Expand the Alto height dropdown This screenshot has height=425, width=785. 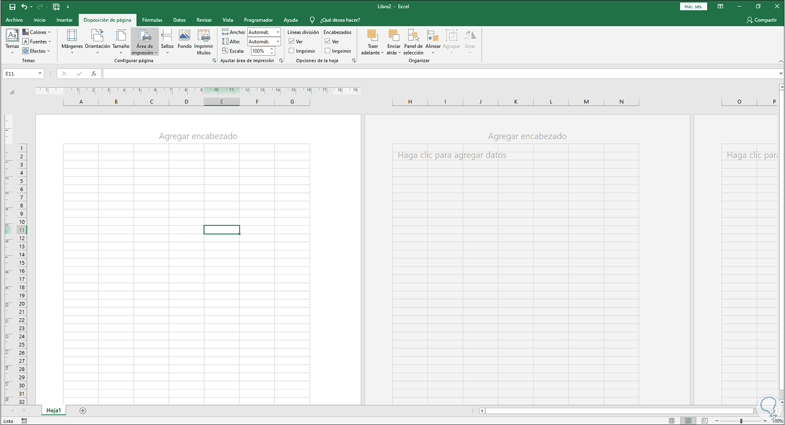point(277,42)
